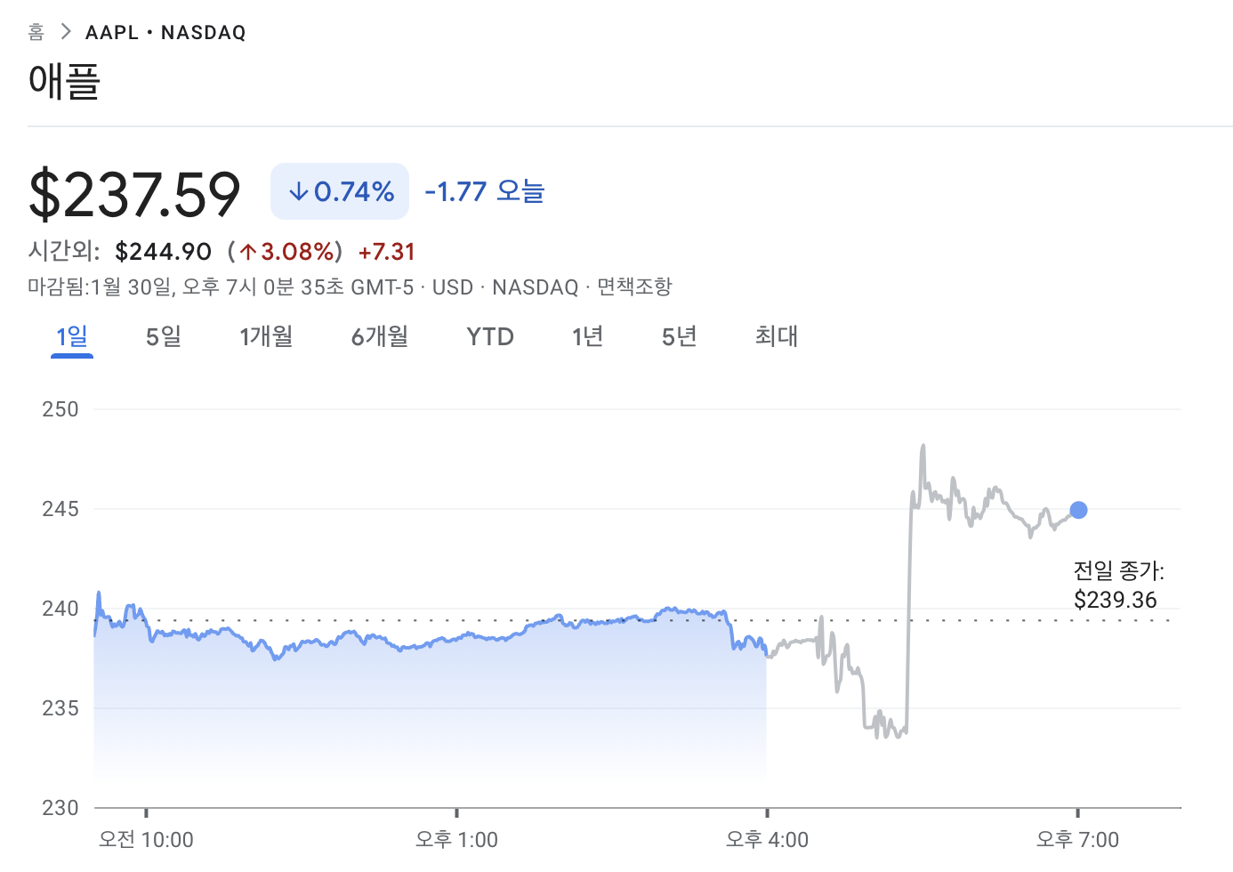Click the down arrow in 0.74% badge

click(x=299, y=191)
